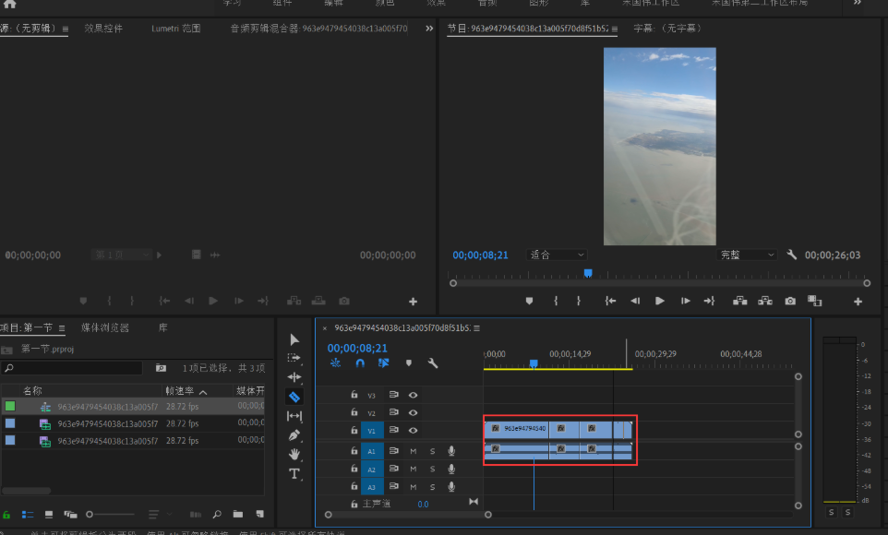Click comparison view icon in program monitor

814,302
